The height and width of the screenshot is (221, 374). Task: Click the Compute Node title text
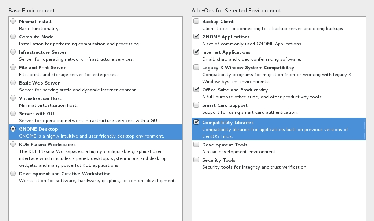36,37
